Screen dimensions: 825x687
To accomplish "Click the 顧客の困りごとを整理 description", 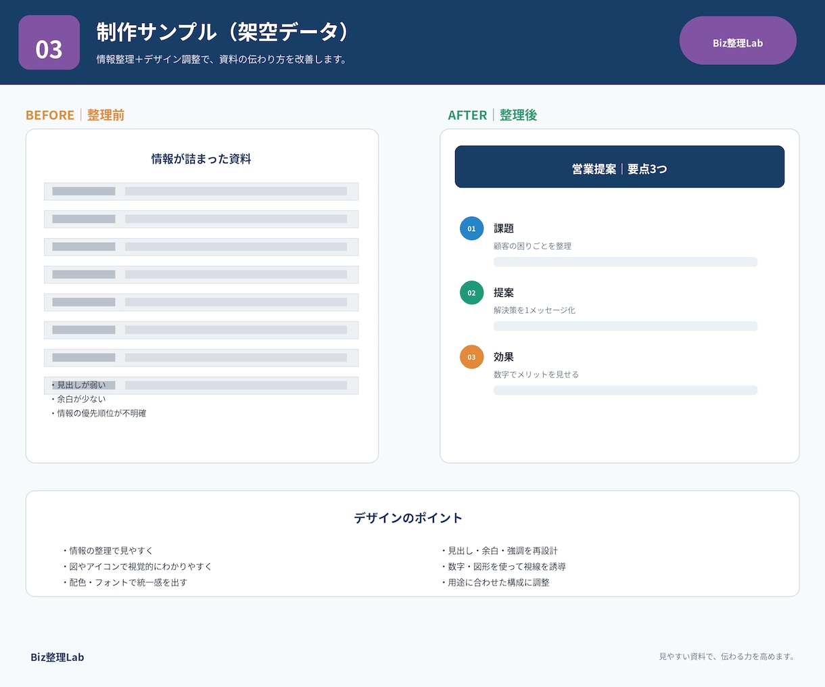I will [x=533, y=246].
